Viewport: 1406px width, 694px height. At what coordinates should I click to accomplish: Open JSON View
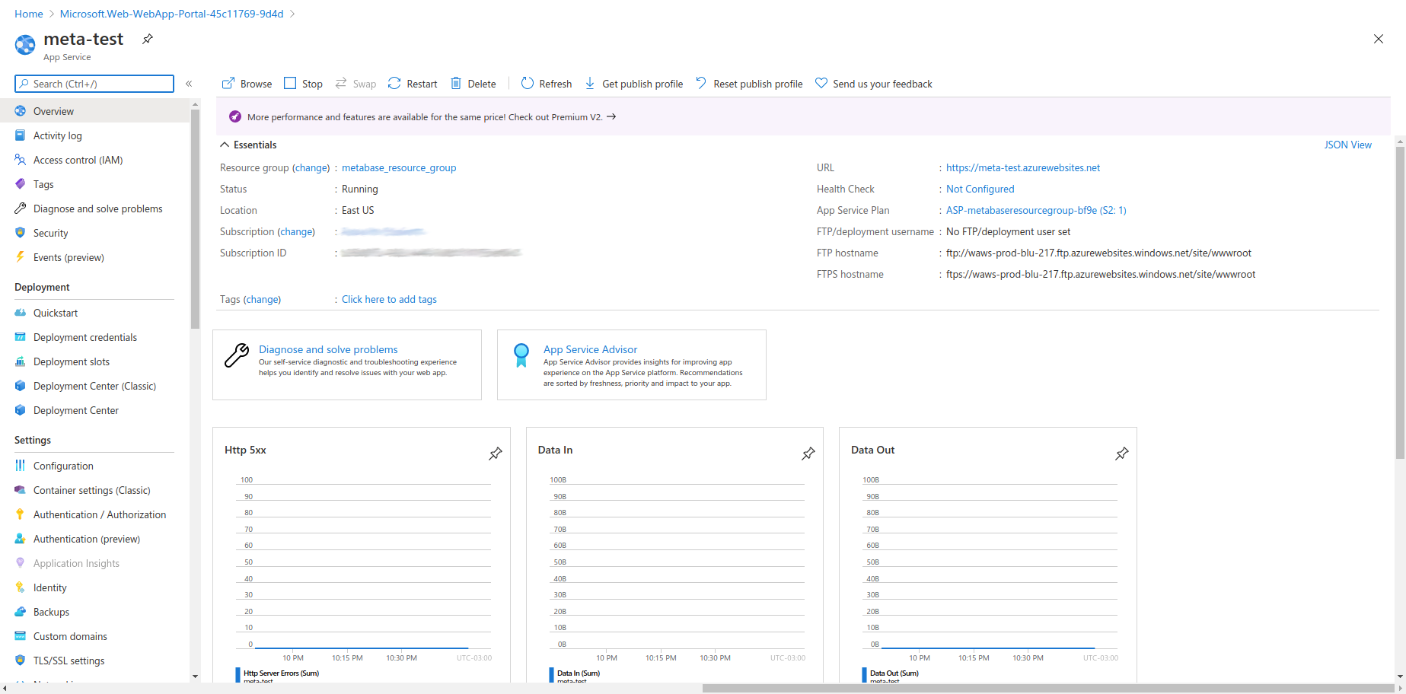[1347, 145]
